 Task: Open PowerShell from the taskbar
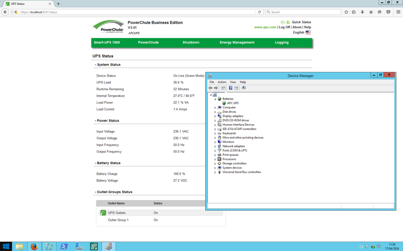64,247
